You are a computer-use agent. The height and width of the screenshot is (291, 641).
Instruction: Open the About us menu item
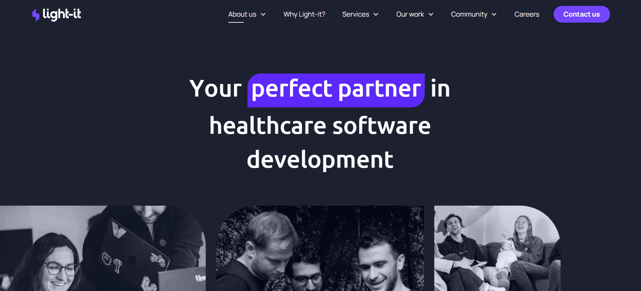[242, 14]
